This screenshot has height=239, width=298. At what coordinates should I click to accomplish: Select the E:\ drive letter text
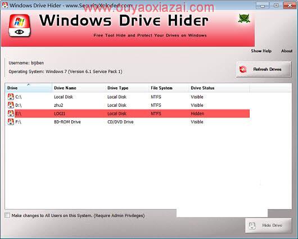tap(19, 114)
